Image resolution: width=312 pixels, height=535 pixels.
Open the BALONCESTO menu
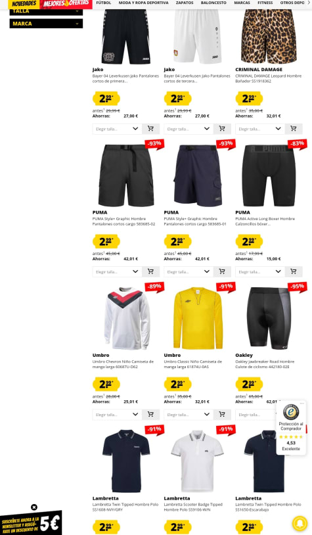point(213,3)
